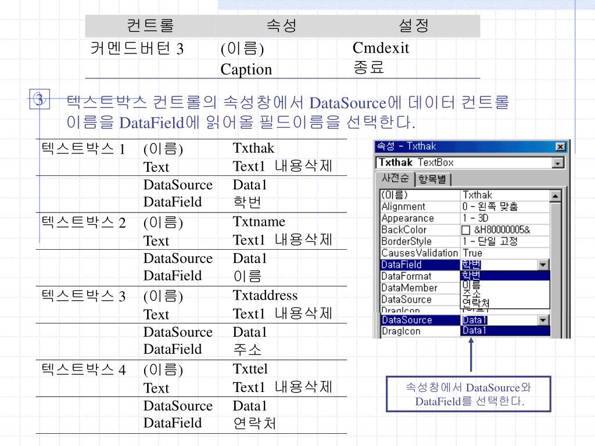Click the Txtaddress name in the table

(265, 296)
